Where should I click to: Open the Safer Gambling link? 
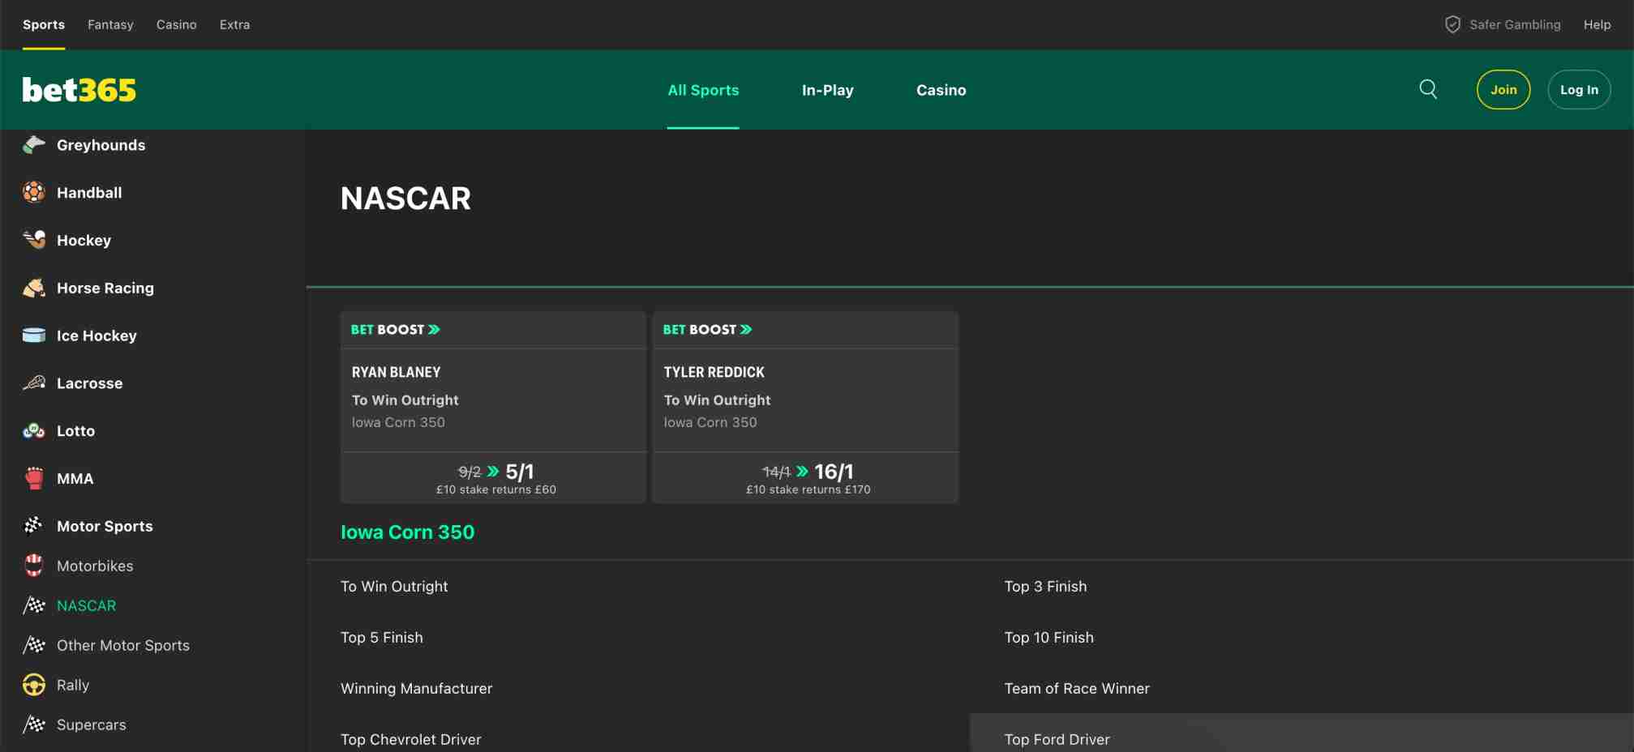point(1515,24)
